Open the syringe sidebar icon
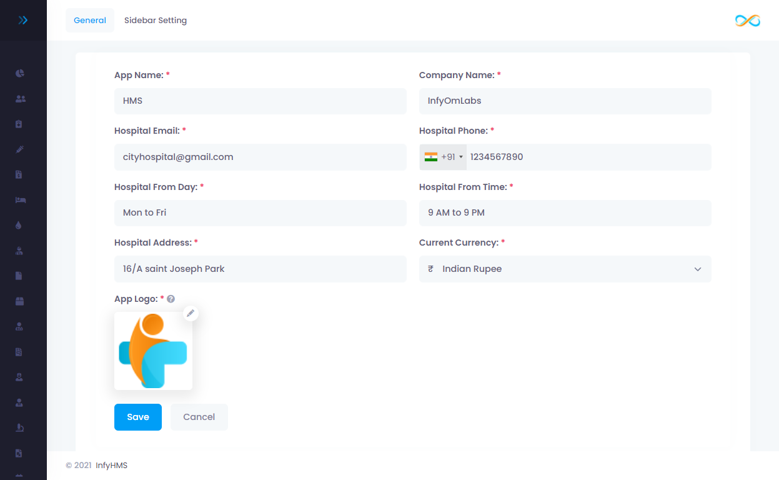Viewport: 779px width, 480px height. (20, 149)
